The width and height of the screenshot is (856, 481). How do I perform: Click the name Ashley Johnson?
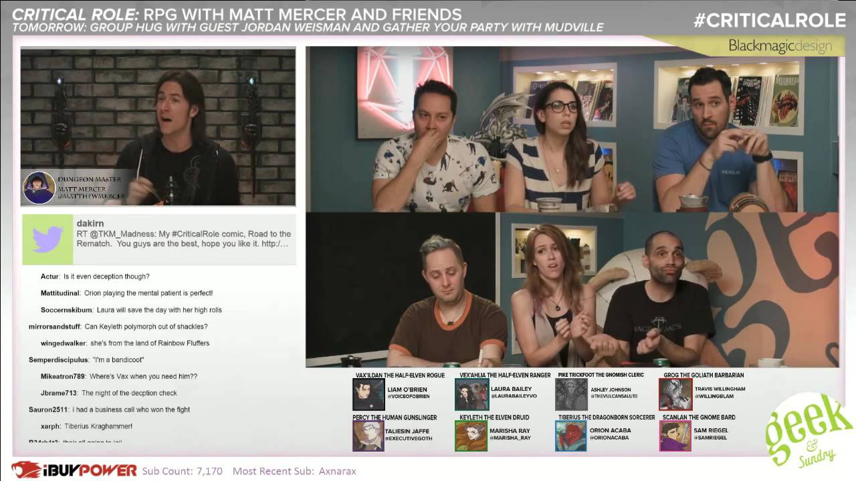pos(611,389)
